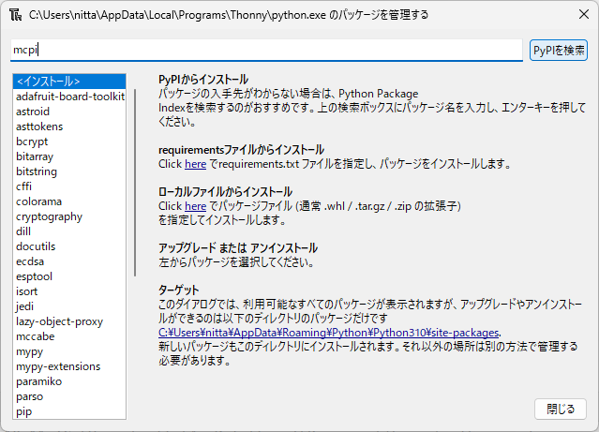This screenshot has height=432, width=599.
Task: Open the site-packages directory path link
Action: point(328,332)
